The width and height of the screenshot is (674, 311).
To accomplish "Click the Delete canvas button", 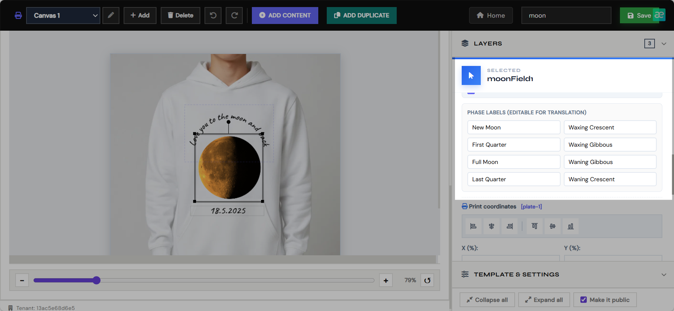I will click(181, 16).
